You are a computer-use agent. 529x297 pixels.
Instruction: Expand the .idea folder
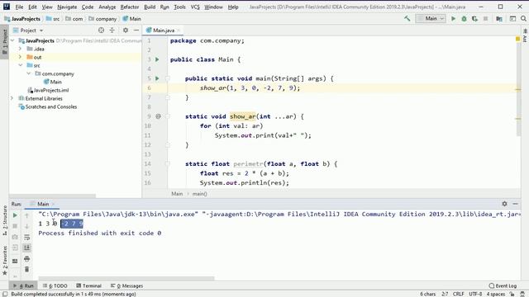(20, 49)
